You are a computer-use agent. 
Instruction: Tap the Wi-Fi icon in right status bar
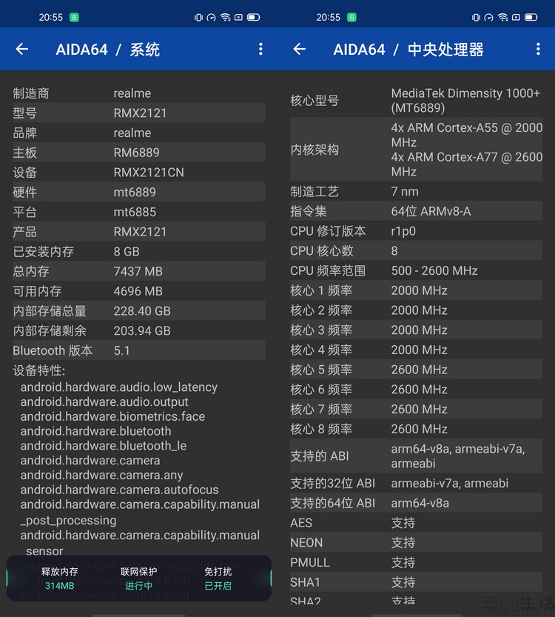click(502, 17)
